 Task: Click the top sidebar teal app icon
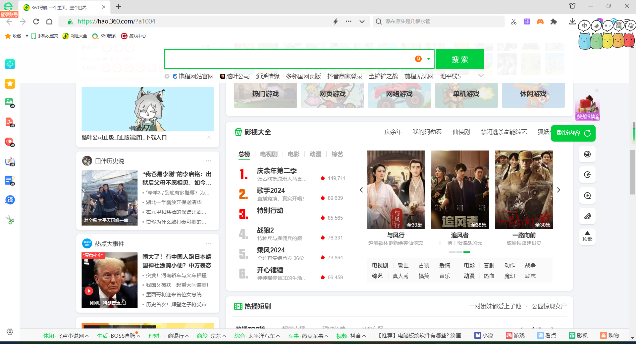[10, 64]
